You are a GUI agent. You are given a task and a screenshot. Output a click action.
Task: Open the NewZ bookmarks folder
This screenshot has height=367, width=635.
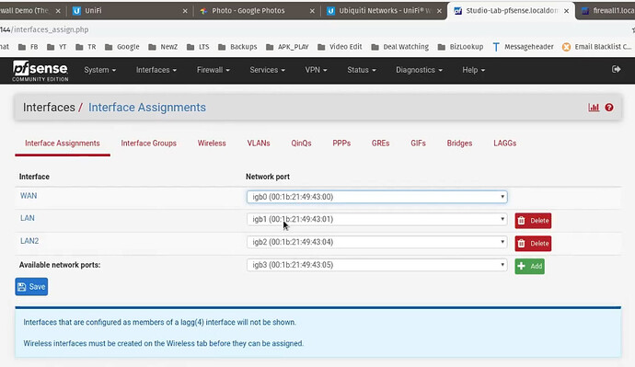163,47
